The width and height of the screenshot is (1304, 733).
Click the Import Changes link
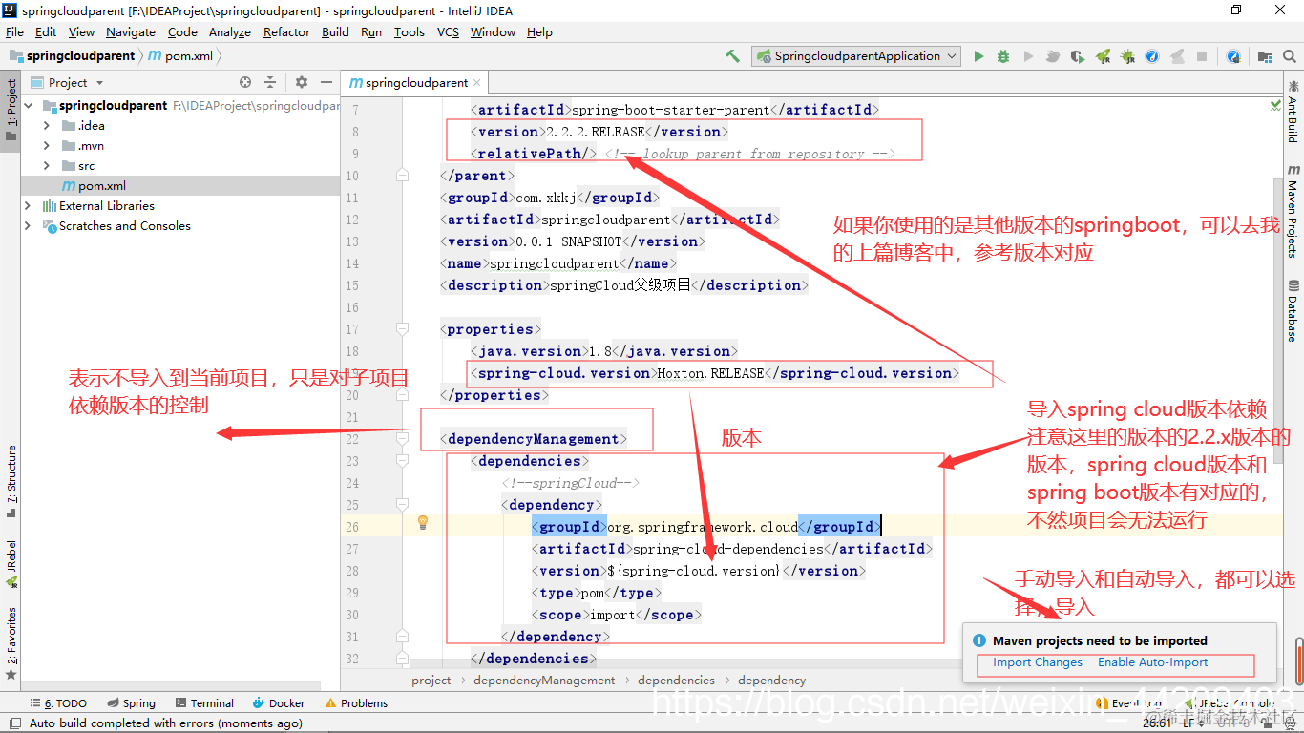point(1038,662)
